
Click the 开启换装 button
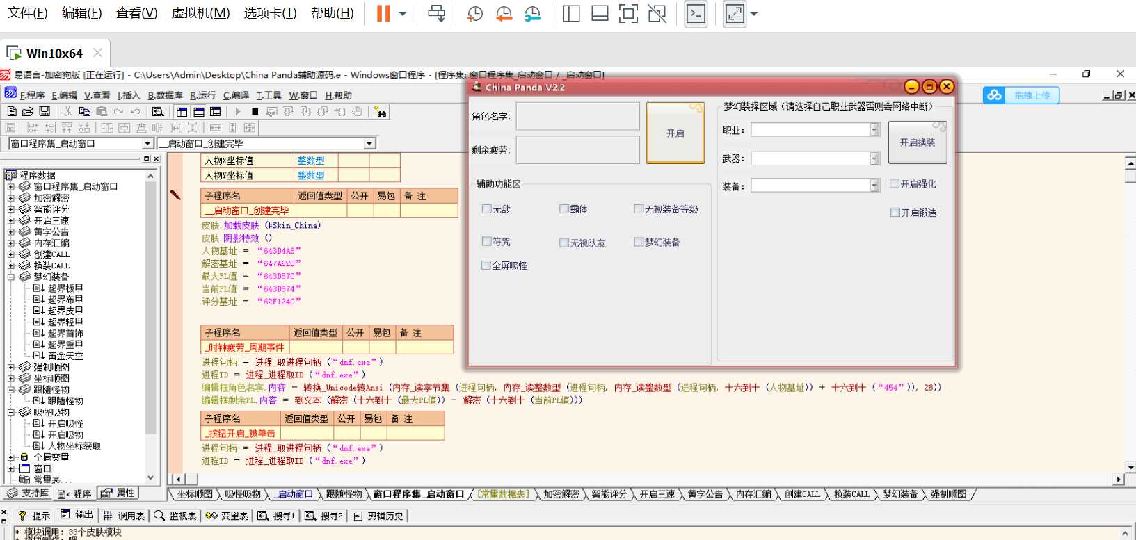(x=918, y=142)
